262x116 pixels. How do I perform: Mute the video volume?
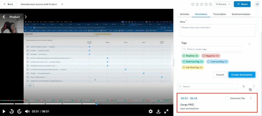click(27, 111)
